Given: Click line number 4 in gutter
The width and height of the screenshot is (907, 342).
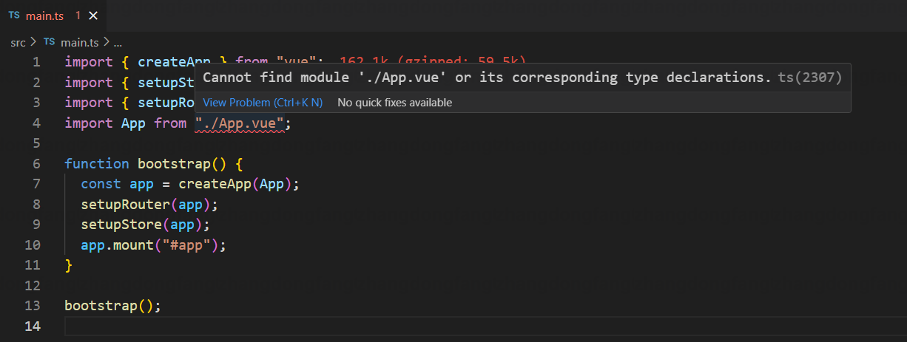Looking at the screenshot, I should click(x=36, y=123).
